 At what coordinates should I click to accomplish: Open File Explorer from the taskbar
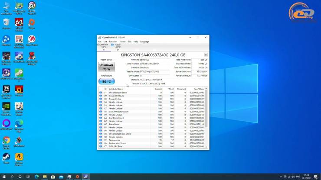click(x=45, y=177)
